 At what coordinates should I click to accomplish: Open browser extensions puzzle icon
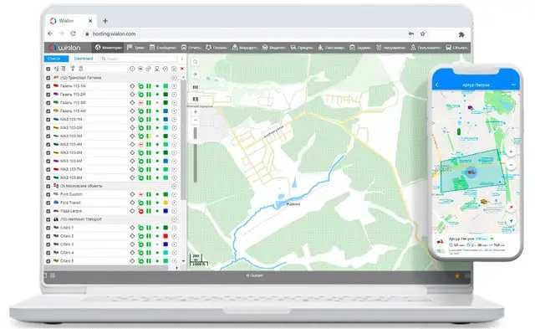click(461, 34)
